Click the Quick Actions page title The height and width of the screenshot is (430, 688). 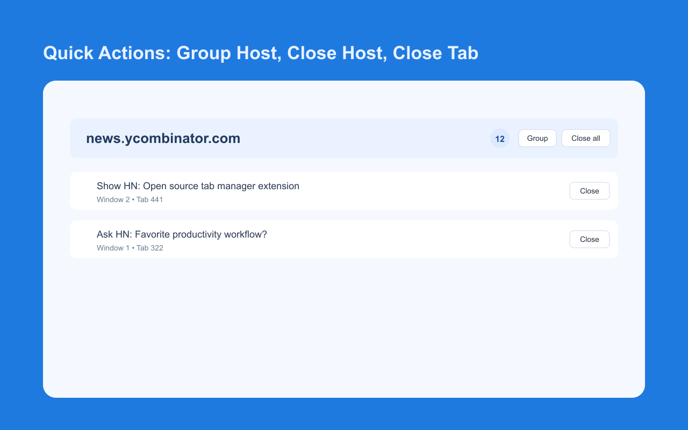(261, 53)
